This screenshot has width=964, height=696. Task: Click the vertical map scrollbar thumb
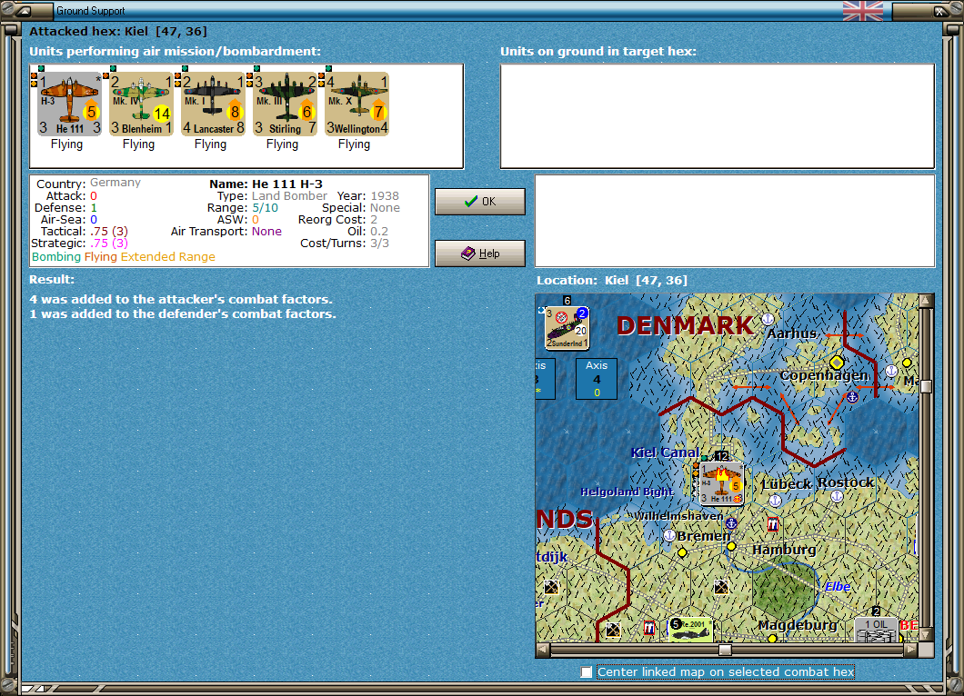pyautogui.click(x=926, y=386)
